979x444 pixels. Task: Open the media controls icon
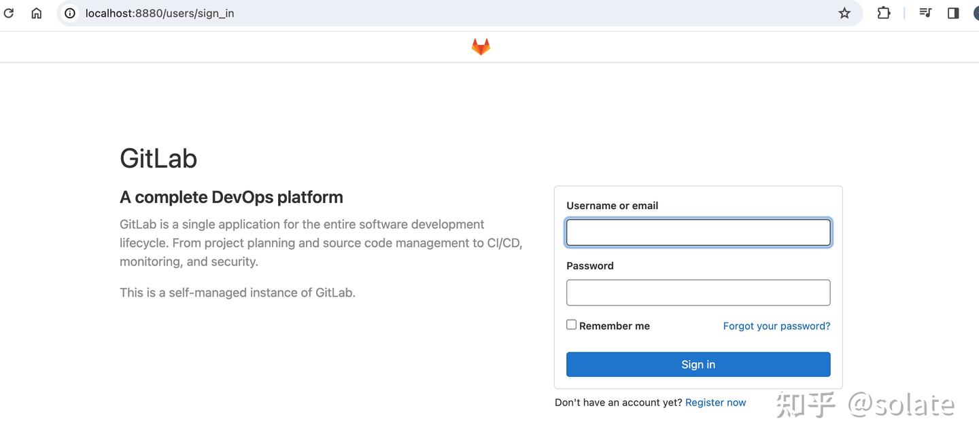coord(925,12)
